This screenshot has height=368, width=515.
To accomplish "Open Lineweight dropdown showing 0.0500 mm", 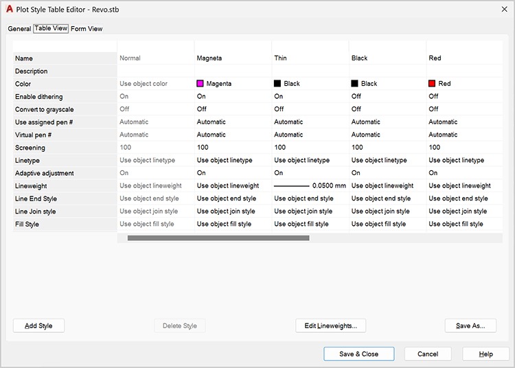I will coord(310,186).
